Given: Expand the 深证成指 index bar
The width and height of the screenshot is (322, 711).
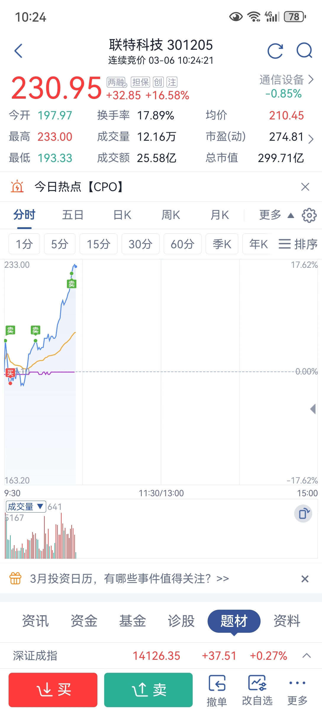Looking at the screenshot, I should [307, 656].
